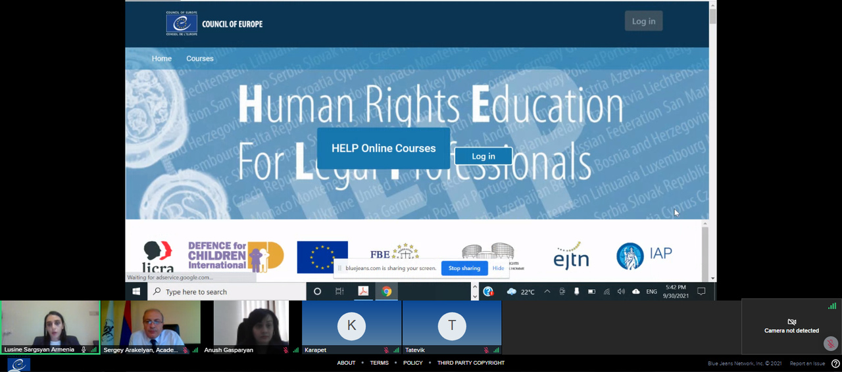
Task: Click the Stop sharing button
Action: point(464,268)
